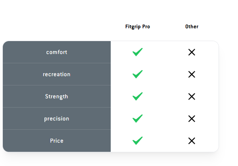Click the comfort row label
238x166 pixels.
tap(57, 52)
